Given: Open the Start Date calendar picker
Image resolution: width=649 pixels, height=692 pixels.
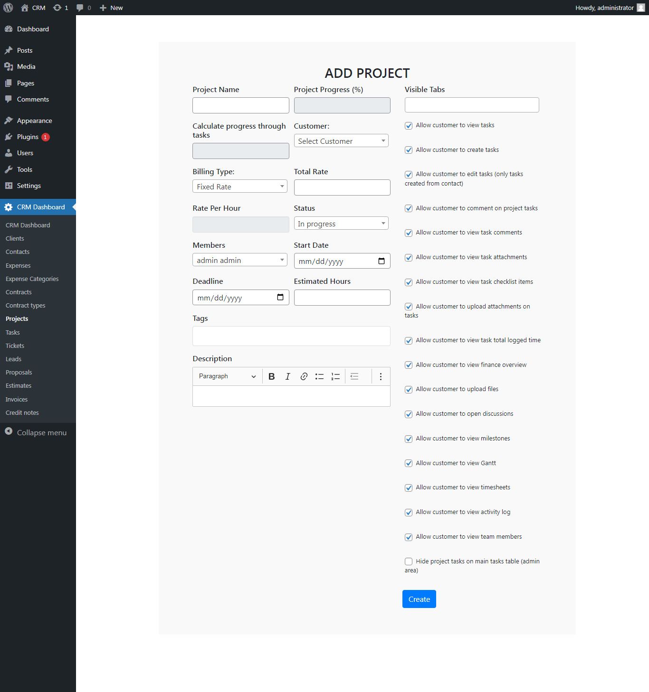Looking at the screenshot, I should (382, 261).
